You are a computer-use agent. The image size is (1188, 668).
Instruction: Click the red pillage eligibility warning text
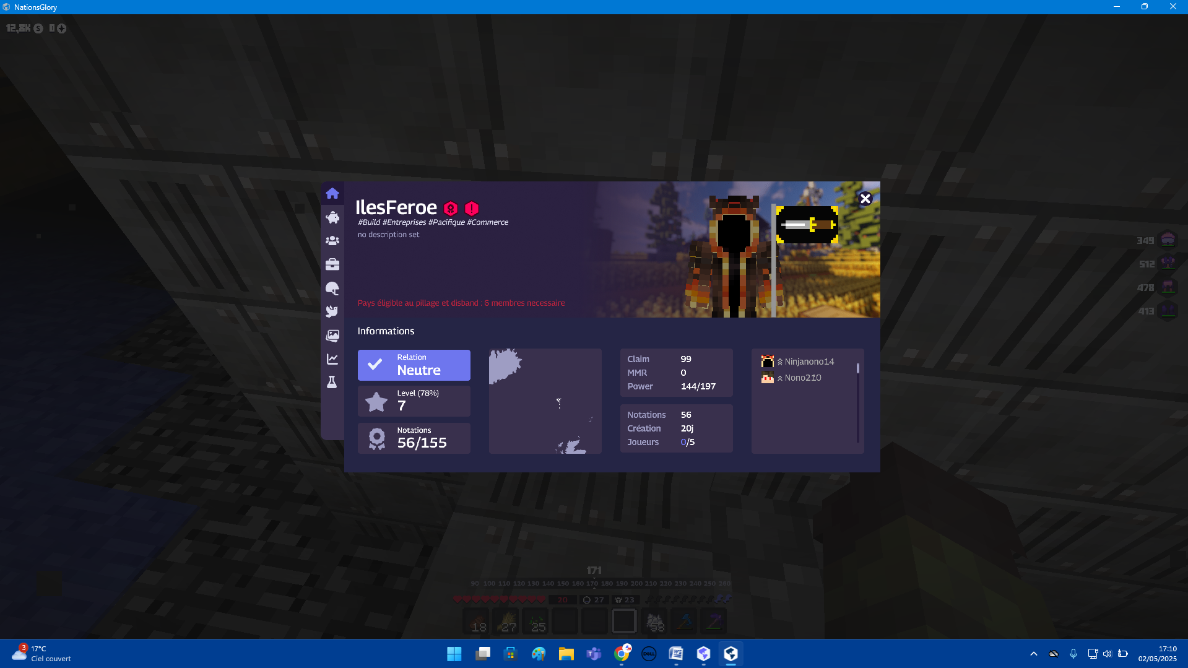(461, 303)
